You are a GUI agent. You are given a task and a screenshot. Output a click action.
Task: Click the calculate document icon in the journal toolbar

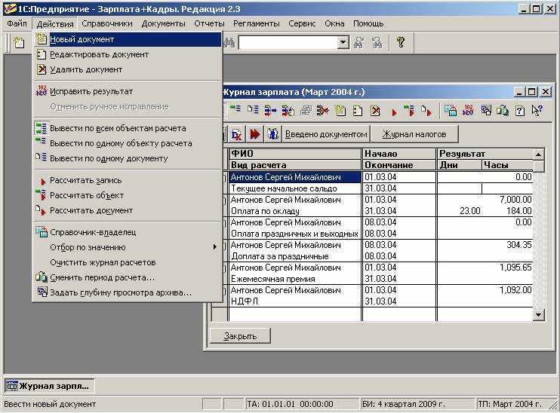[426, 111]
